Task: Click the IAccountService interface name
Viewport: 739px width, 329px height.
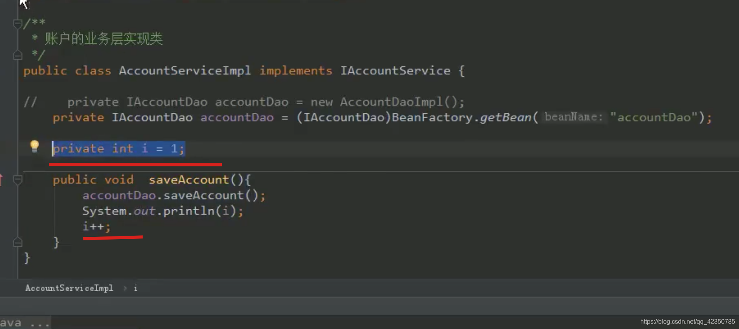Action: (395, 71)
